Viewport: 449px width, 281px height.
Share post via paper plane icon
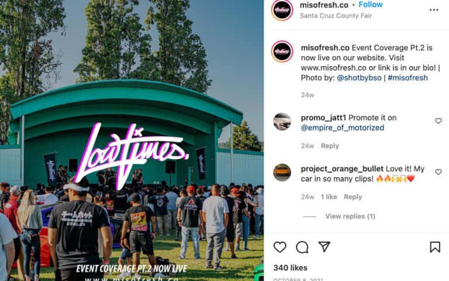click(324, 246)
